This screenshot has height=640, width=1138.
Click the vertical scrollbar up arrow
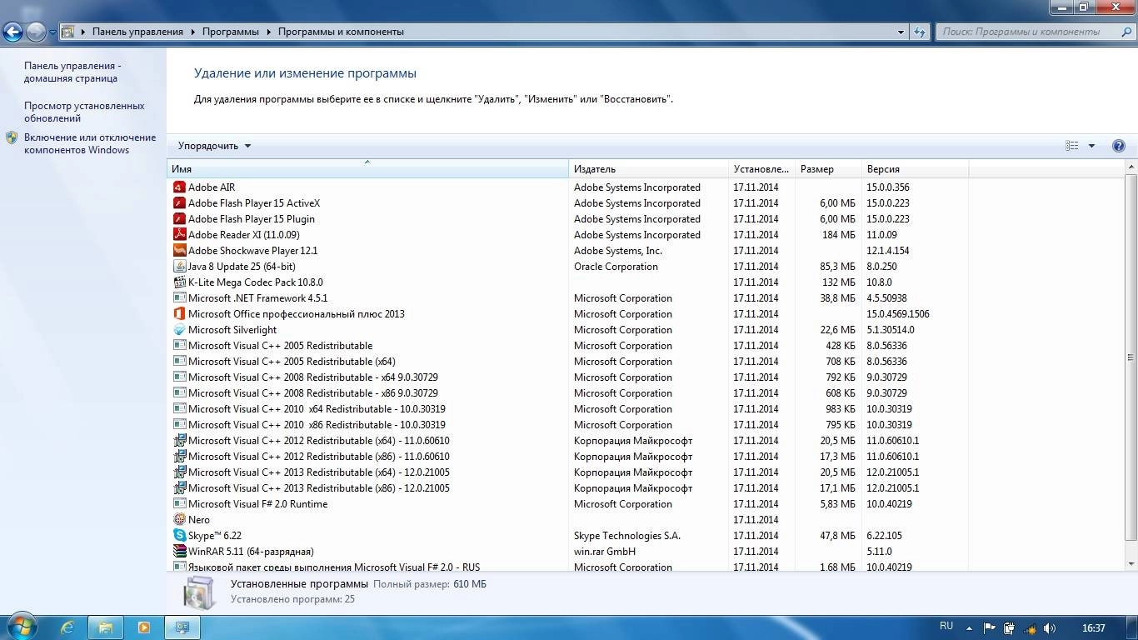(x=1131, y=167)
